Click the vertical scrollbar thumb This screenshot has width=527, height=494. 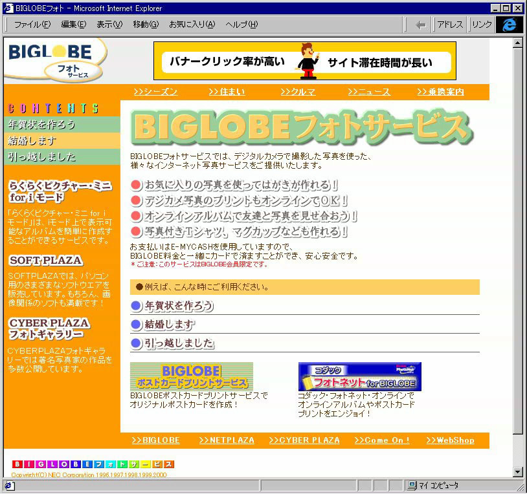tap(517, 242)
